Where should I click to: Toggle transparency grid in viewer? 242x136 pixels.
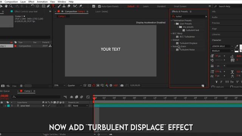(x=89, y=85)
